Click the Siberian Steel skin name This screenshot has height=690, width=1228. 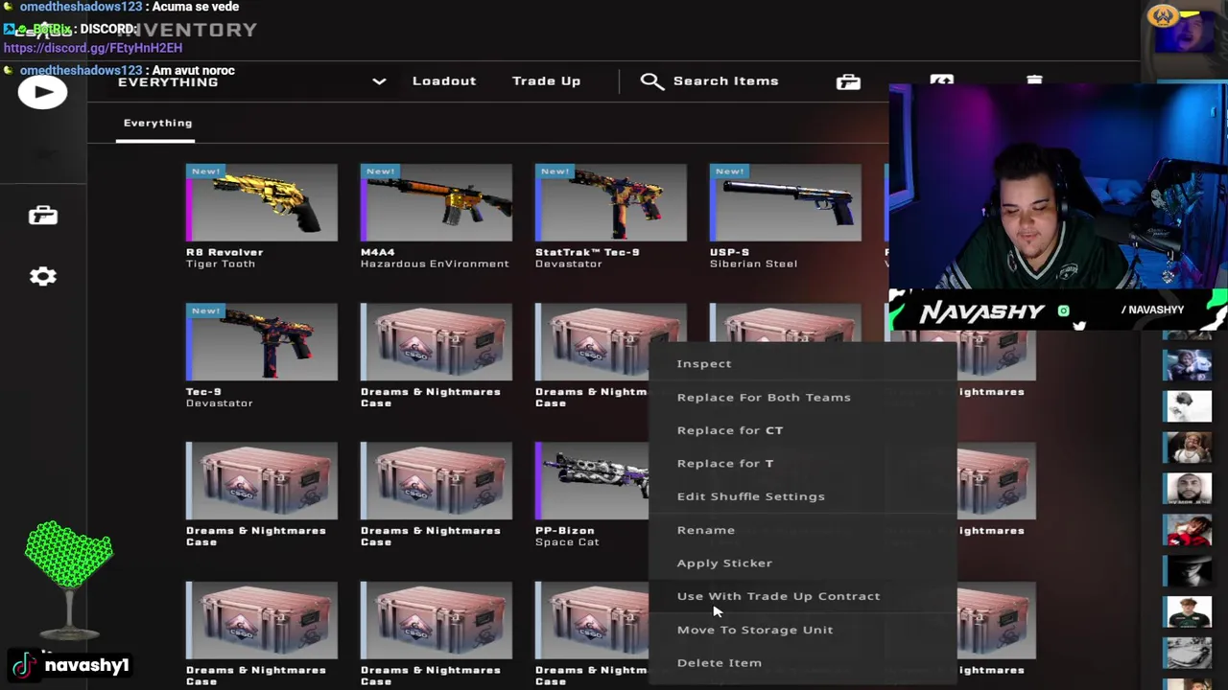point(753,264)
